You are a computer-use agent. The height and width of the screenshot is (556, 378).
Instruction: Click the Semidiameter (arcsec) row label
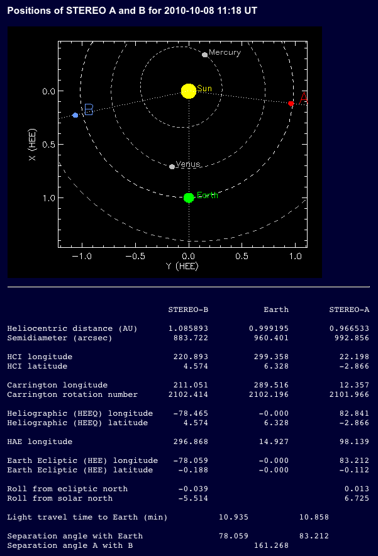60,338
